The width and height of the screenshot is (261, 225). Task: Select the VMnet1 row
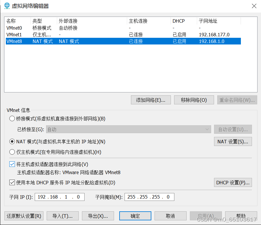pyautogui.click(x=123, y=35)
